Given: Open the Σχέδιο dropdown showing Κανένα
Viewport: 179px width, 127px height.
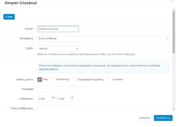Looking at the screenshot, I should coord(58,48).
